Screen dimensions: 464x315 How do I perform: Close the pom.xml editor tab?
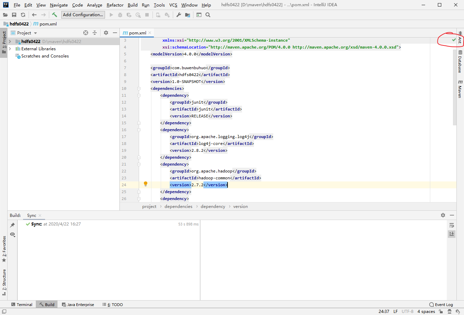(150, 33)
